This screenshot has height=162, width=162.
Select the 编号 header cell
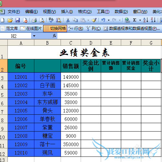[21, 66]
